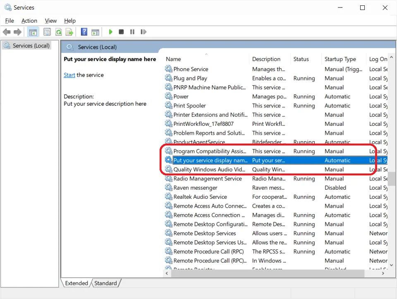Open the Help toolbar icon
397x299 pixels.
pyautogui.click(x=84, y=32)
